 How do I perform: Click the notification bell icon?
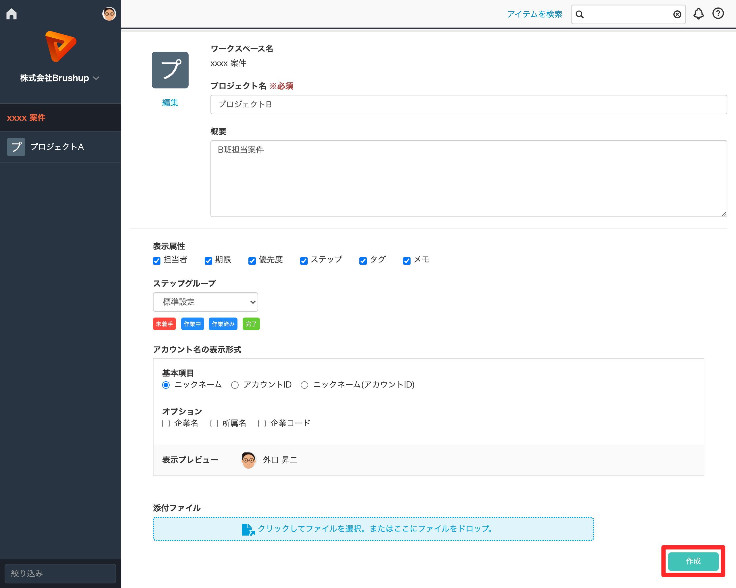(x=698, y=14)
